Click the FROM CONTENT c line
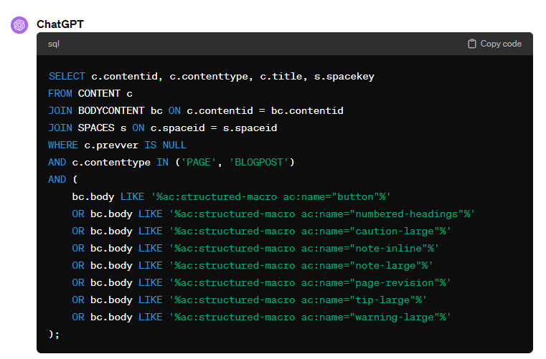This screenshot has width=546, height=359. [90, 93]
